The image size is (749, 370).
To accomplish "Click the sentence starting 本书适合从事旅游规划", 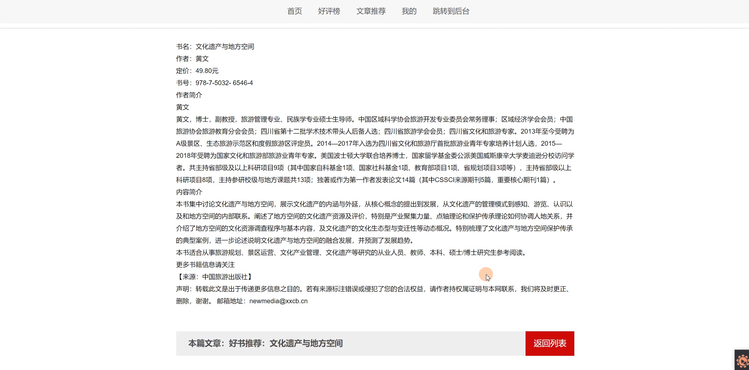I will (352, 253).
